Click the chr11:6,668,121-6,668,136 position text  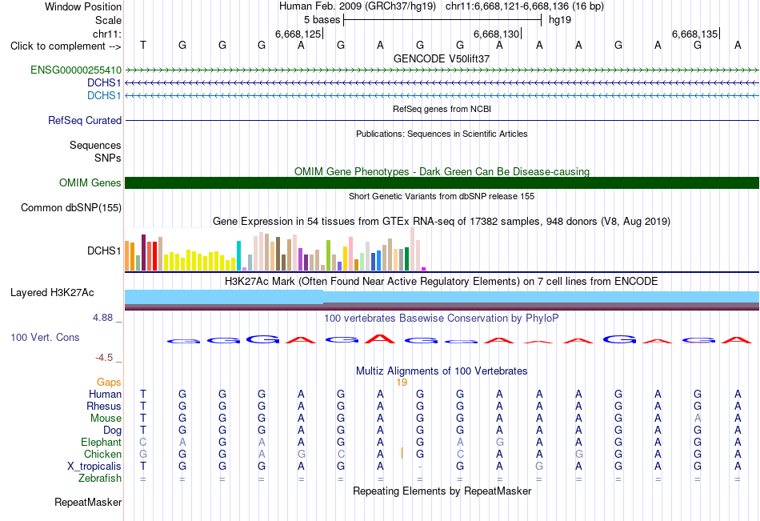[525, 6]
